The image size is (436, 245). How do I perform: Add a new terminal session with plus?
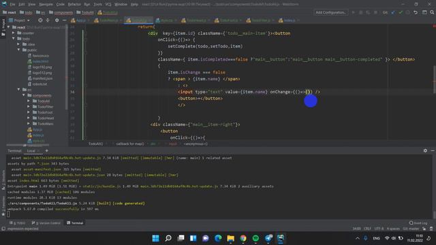pyautogui.click(x=47, y=150)
